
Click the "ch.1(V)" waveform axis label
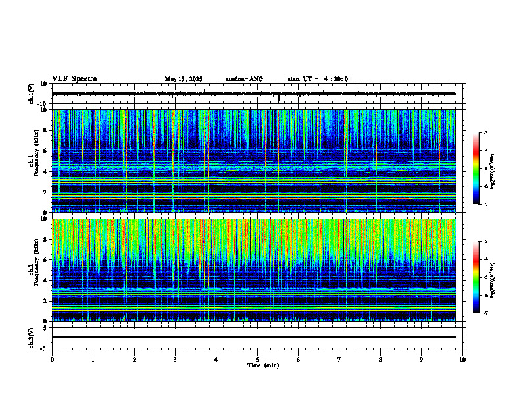(x=32, y=94)
